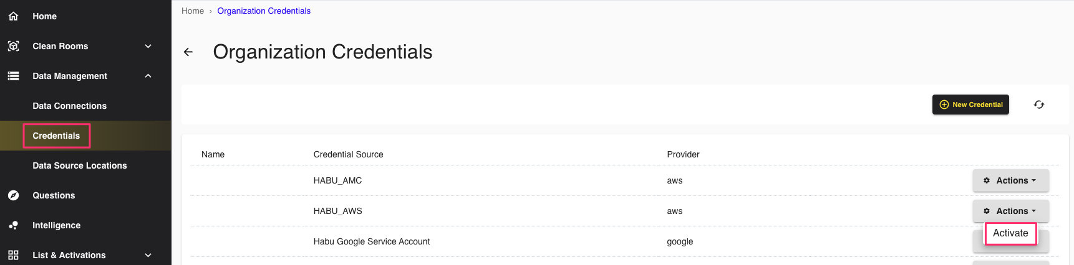This screenshot has height=265, width=1074.
Task: Select Credentials in the sidebar
Action: tap(56, 136)
